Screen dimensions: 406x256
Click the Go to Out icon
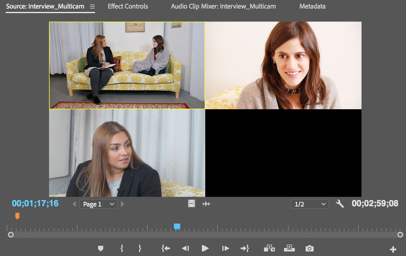pos(245,249)
